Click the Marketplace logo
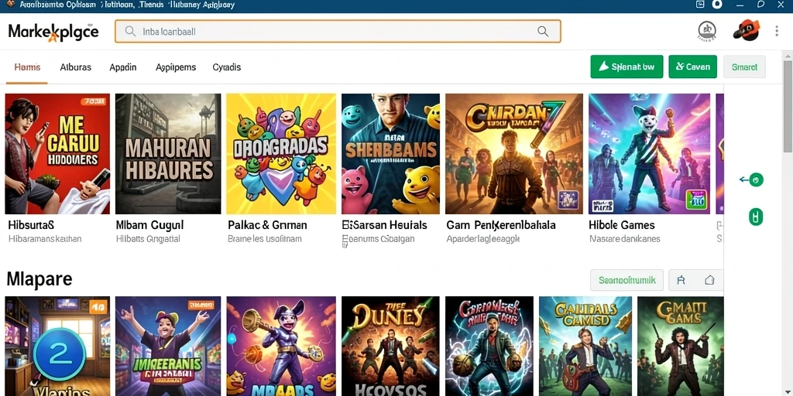This screenshot has width=793, height=396. point(53,32)
